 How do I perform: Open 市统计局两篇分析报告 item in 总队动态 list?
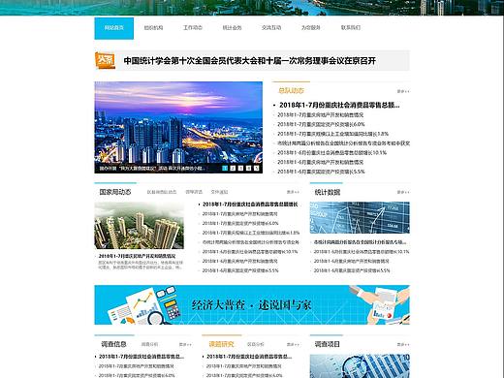(343, 143)
